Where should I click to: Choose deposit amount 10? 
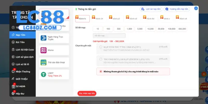(98, 29)
